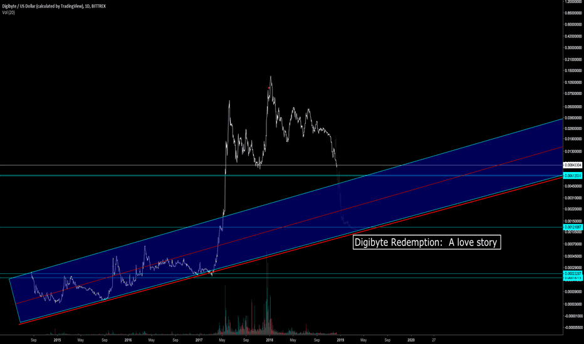Image resolution: width=584 pixels, height=344 pixels.
Task: Click 0.05000000 on the price scale
Action: pos(573,107)
